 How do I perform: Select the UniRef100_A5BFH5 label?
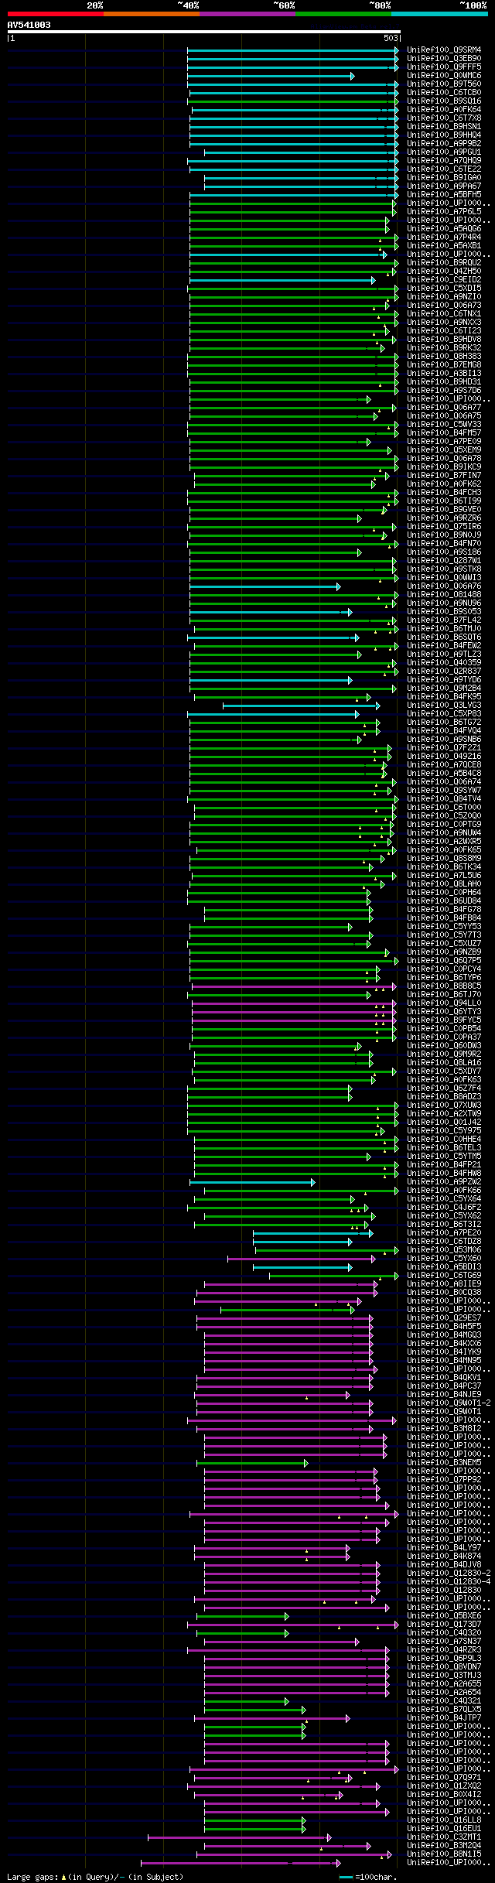click(x=444, y=195)
